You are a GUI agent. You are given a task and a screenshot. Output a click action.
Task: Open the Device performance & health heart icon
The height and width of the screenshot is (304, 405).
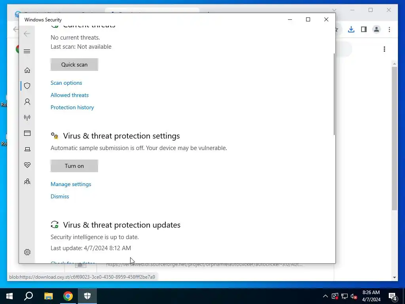27,165
